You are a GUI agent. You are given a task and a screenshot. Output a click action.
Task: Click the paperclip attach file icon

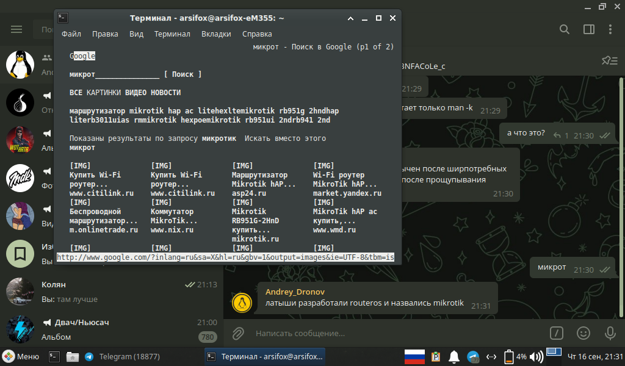tap(238, 333)
